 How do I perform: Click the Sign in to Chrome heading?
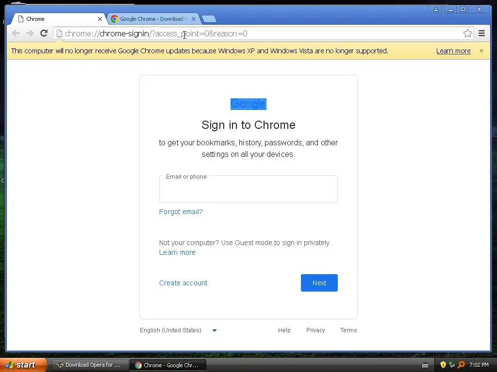pos(248,125)
